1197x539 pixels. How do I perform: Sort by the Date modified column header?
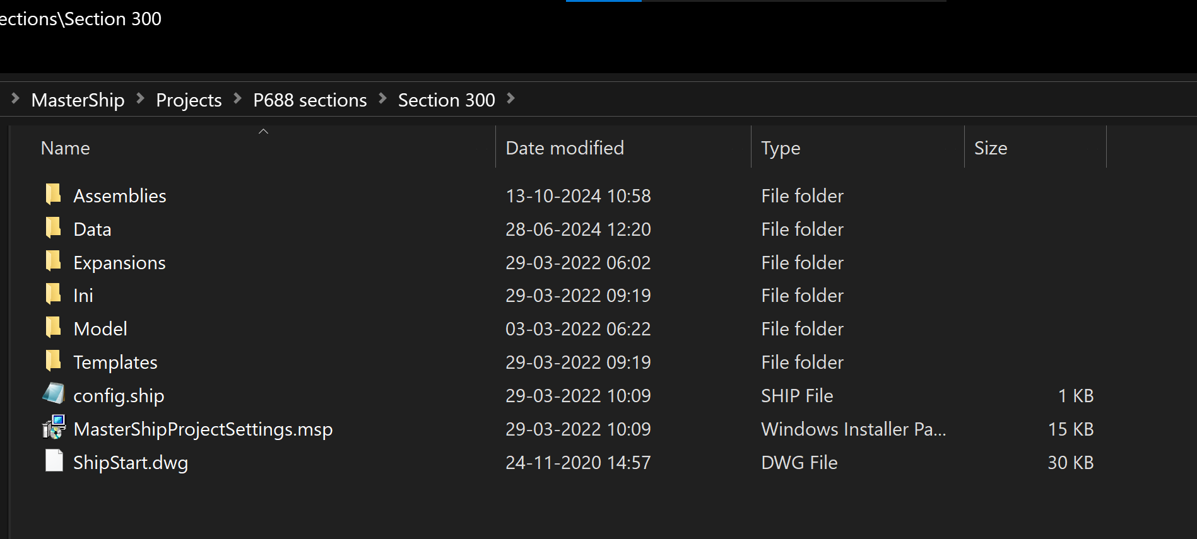[x=565, y=148]
